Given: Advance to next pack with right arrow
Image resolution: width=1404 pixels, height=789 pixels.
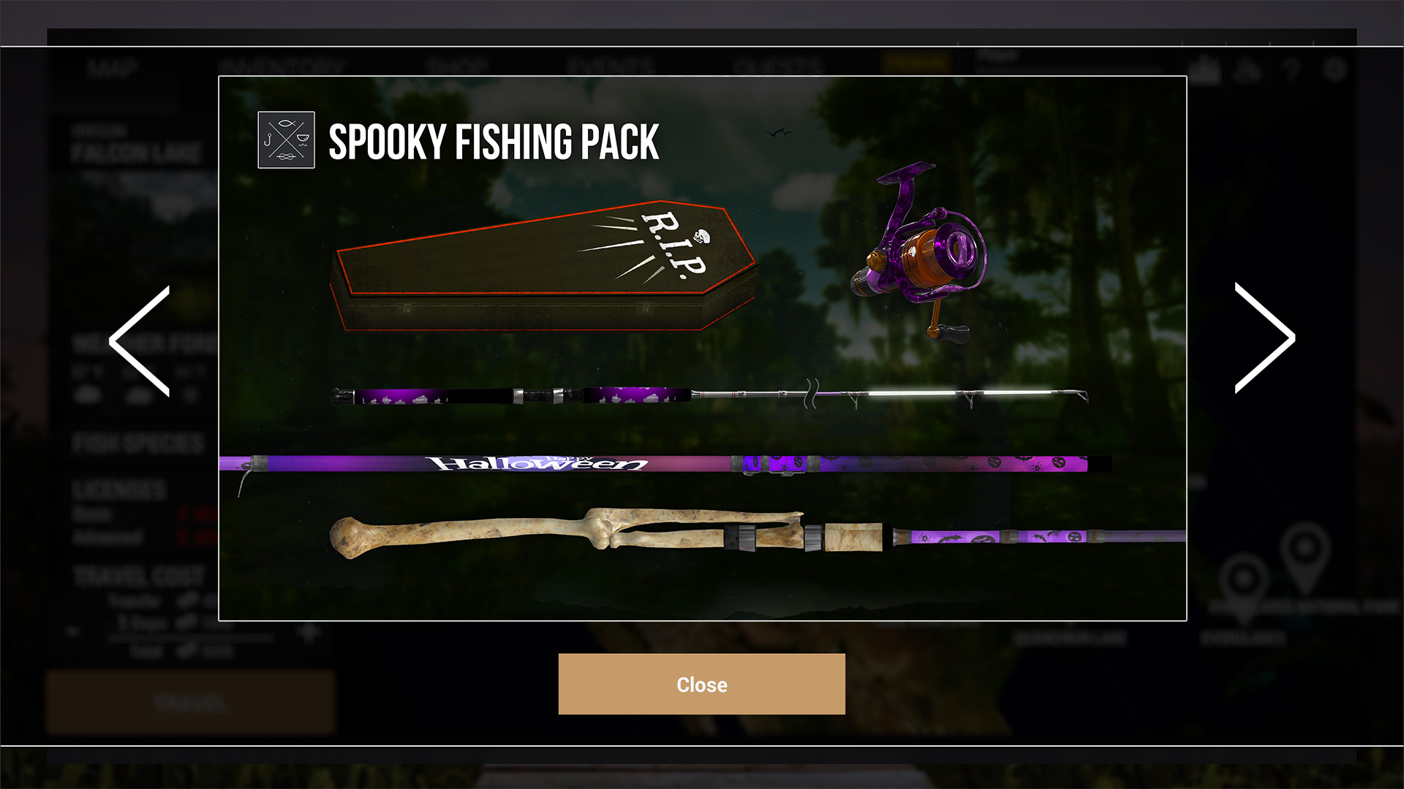Looking at the screenshot, I should pos(1265,338).
